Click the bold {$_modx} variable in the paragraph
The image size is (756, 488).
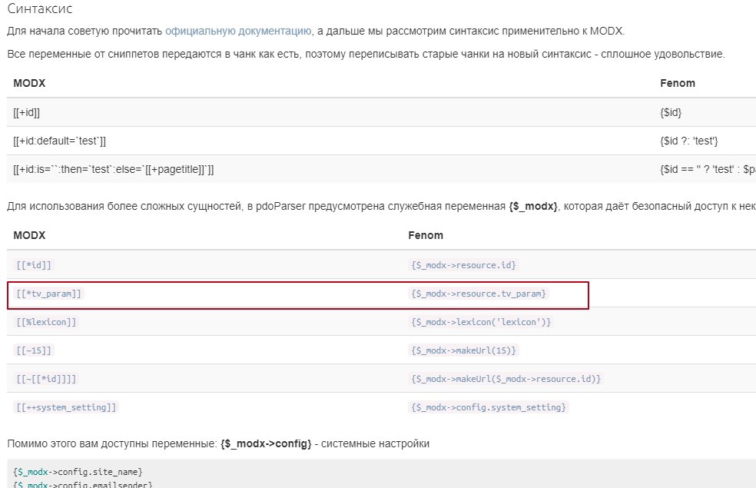click(x=532, y=207)
